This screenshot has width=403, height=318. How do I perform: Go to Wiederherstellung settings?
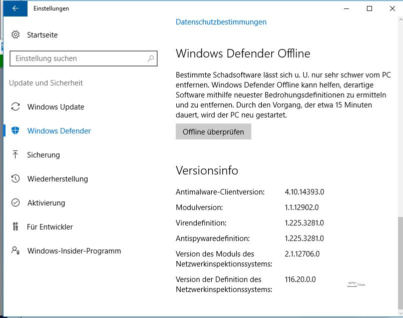pyautogui.click(x=58, y=179)
